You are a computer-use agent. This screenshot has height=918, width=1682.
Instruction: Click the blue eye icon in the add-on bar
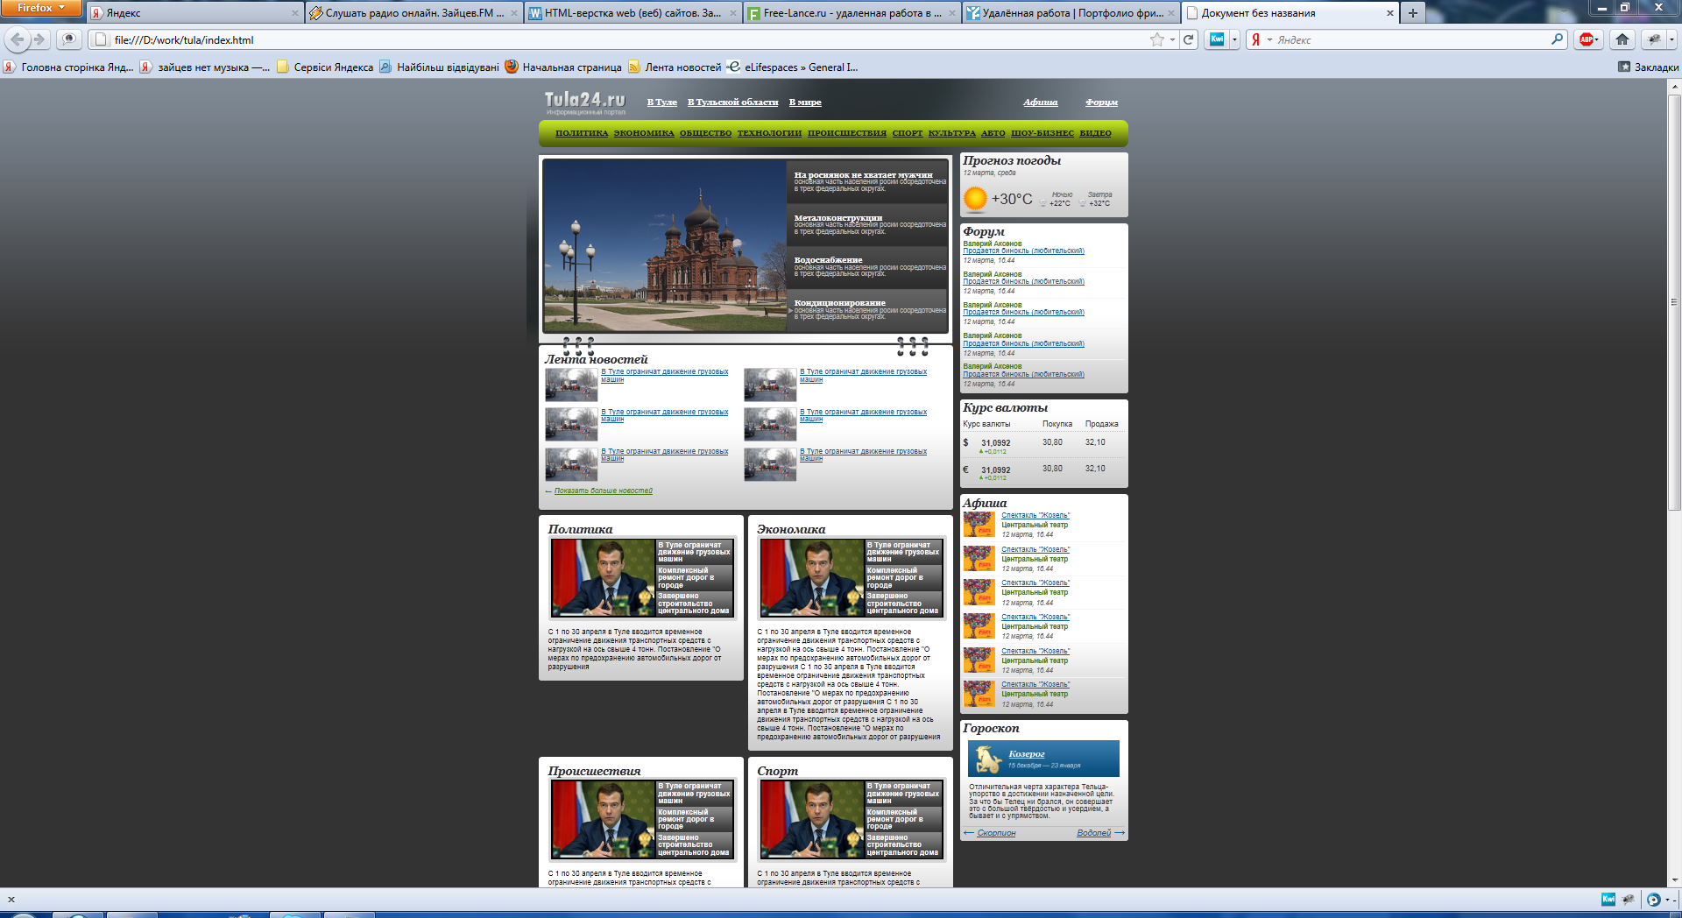pyautogui.click(x=1653, y=900)
